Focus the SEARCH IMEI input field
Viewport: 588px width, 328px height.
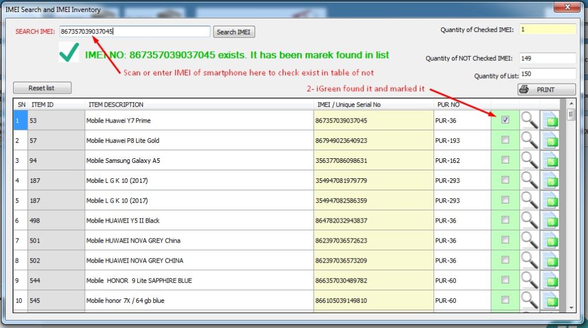(134, 32)
